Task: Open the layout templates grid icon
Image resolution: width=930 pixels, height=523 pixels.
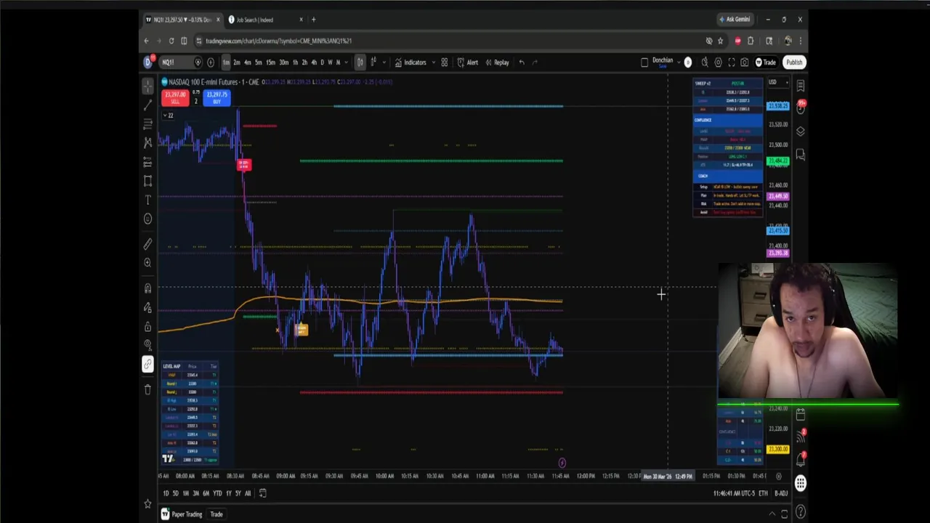Action: point(444,62)
